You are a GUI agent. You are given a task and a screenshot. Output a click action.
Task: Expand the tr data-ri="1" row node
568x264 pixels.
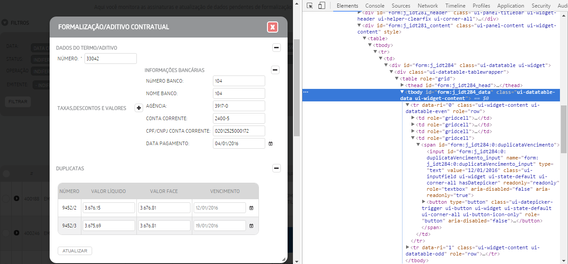[x=407, y=247]
